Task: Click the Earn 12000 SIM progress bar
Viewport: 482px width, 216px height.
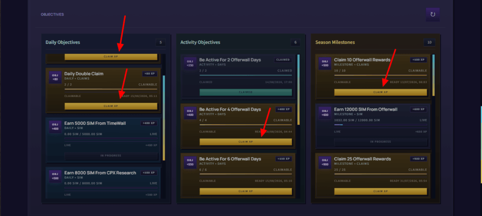Action: click(380, 125)
